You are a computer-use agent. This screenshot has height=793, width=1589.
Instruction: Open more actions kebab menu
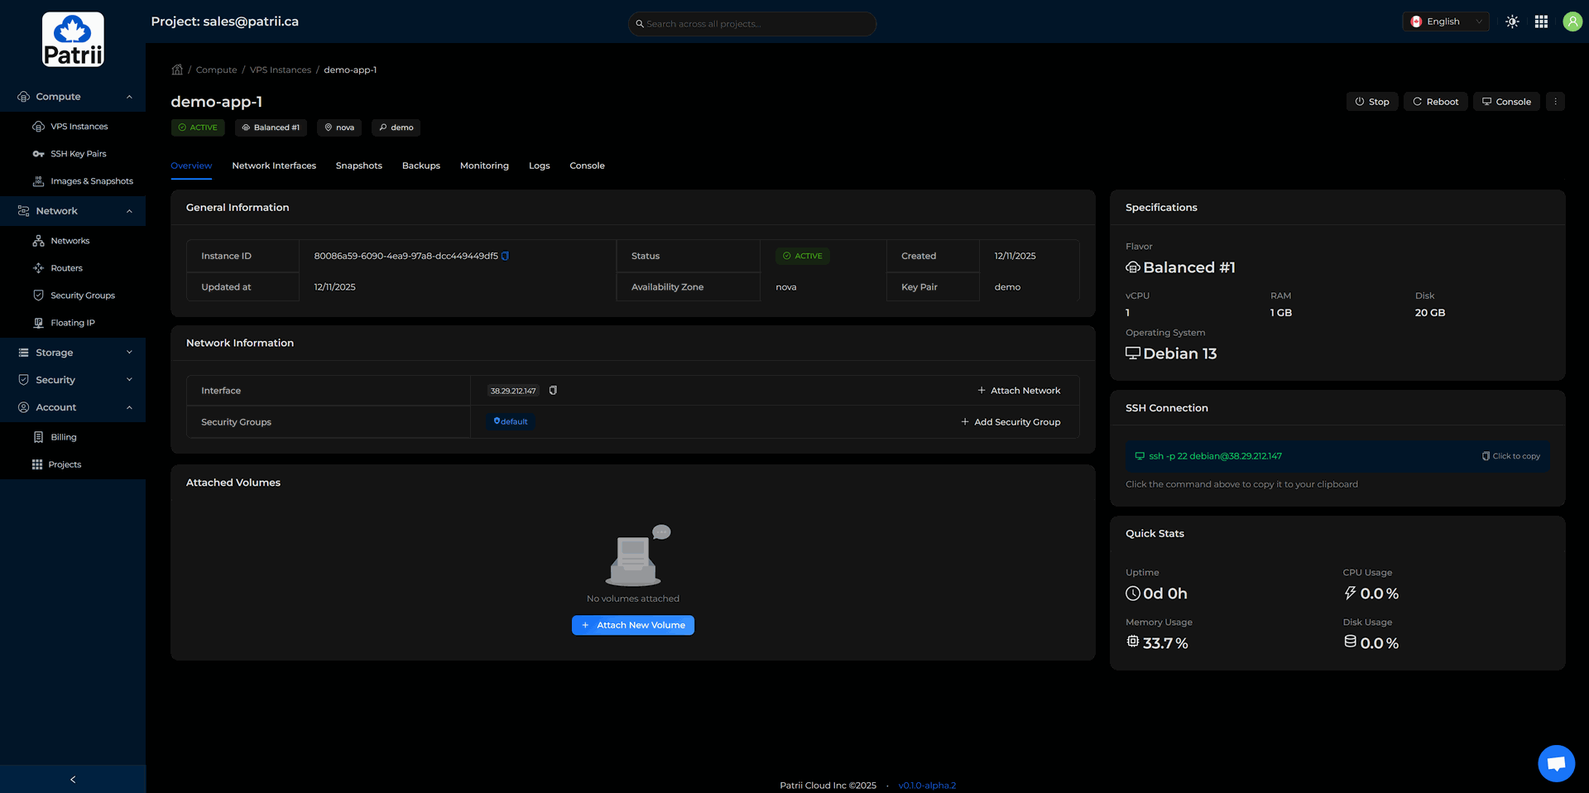pos(1555,102)
